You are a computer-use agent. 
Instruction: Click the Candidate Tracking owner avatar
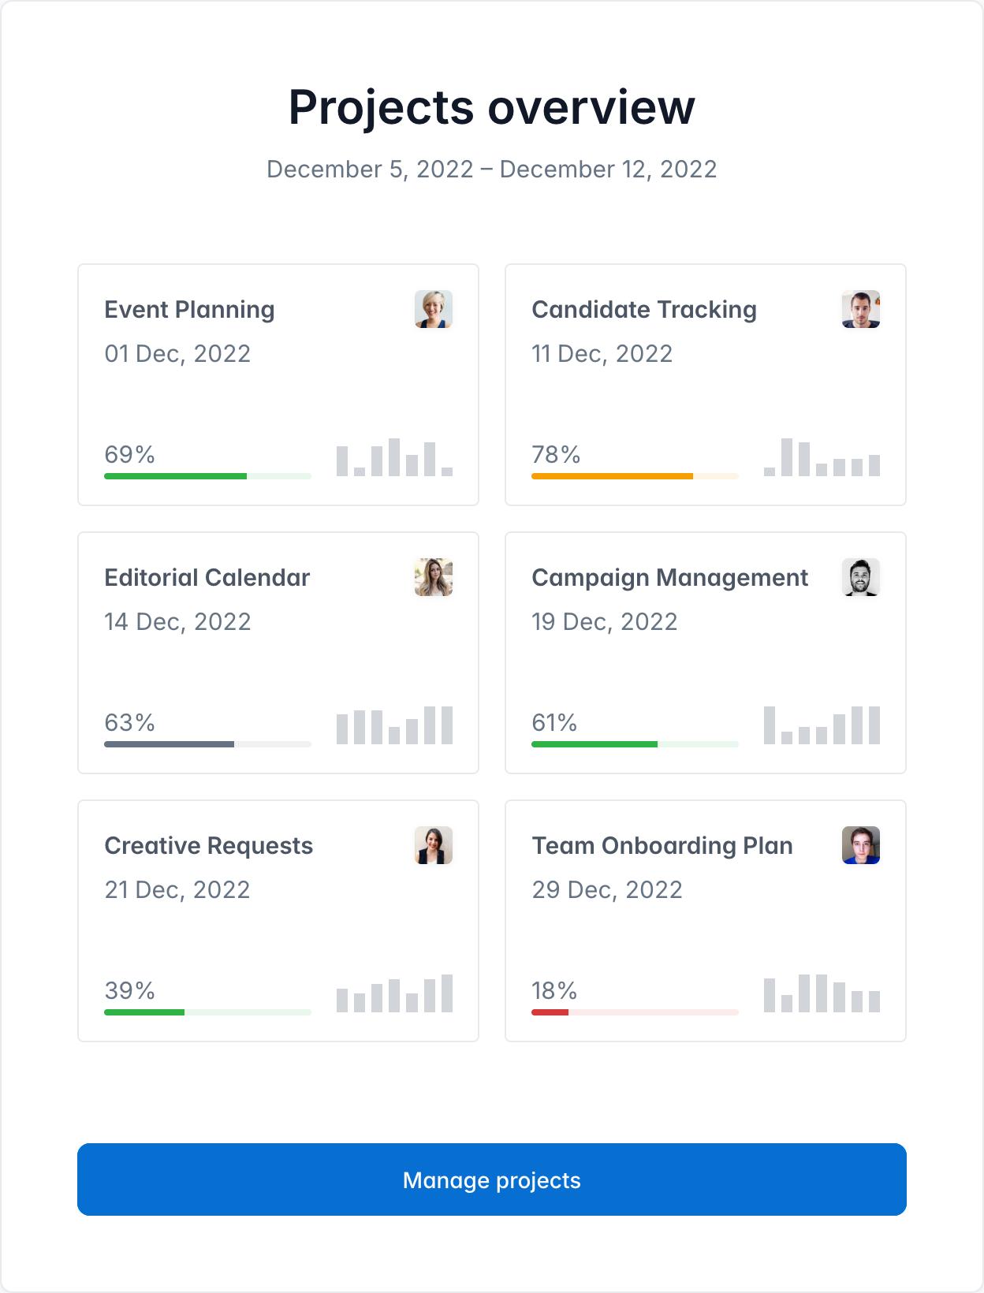(x=860, y=309)
